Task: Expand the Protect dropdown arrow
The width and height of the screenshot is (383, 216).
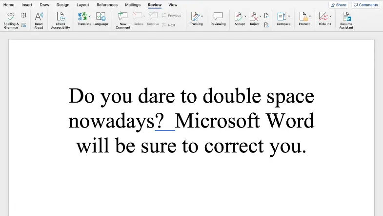Action: (310, 16)
